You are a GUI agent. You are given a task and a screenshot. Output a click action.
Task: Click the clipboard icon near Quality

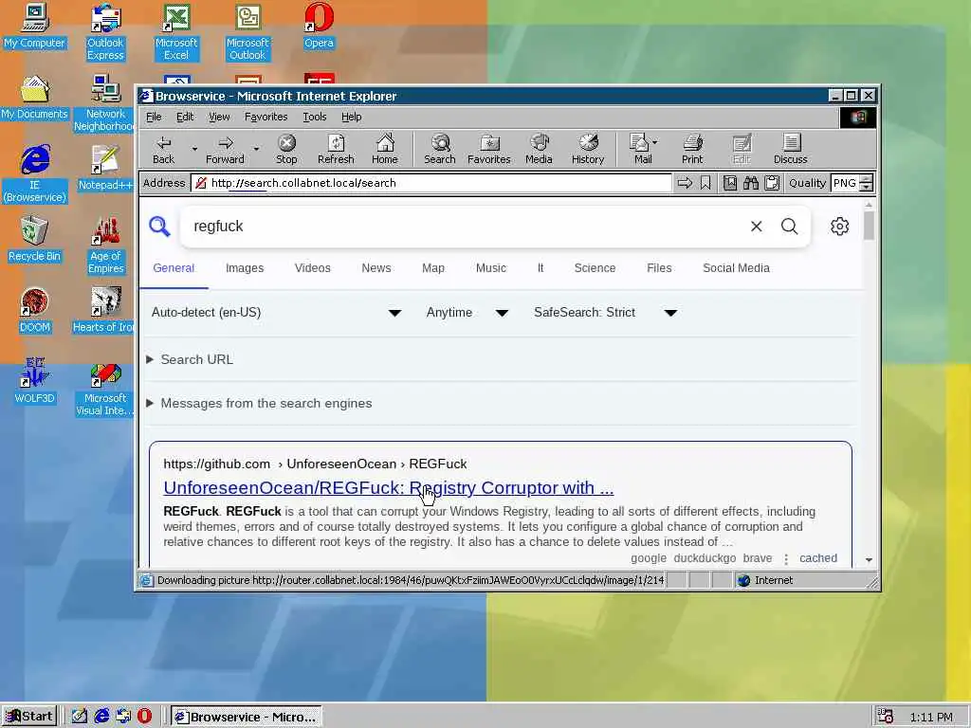point(772,183)
